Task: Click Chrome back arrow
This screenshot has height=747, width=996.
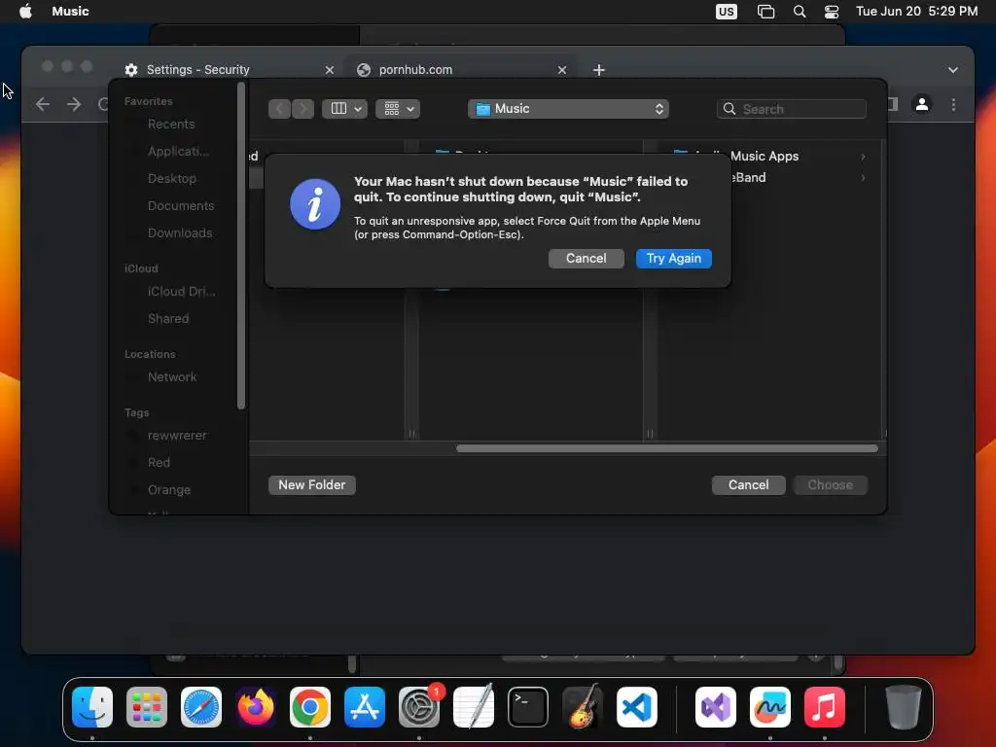Action: click(43, 104)
